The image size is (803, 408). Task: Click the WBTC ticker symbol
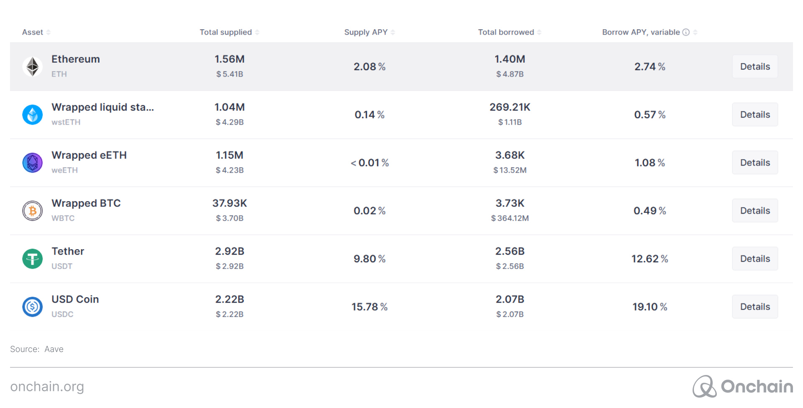[x=63, y=218]
